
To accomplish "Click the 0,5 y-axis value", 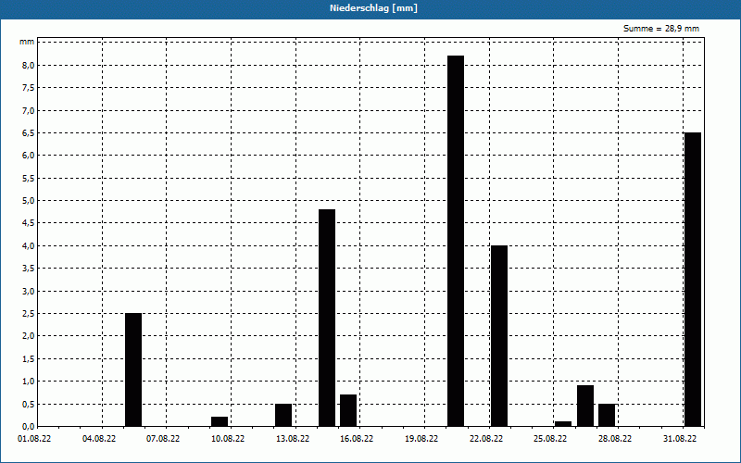I will (x=29, y=404).
